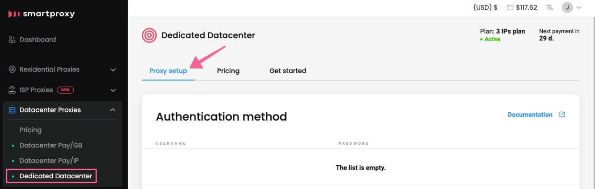595x189 pixels.
Task: Click the wallet balance icon
Action: (510, 7)
